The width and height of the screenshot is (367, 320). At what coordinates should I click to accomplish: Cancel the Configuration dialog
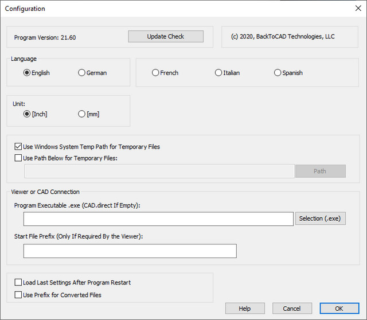tap(292, 309)
